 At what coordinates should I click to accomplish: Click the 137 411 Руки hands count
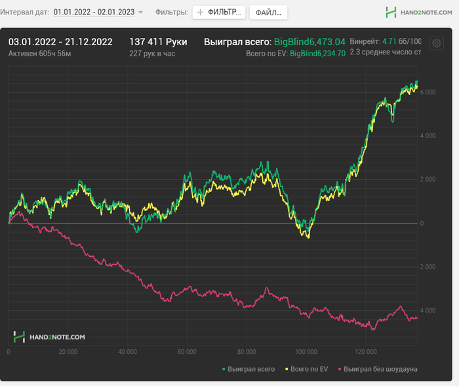click(x=158, y=42)
